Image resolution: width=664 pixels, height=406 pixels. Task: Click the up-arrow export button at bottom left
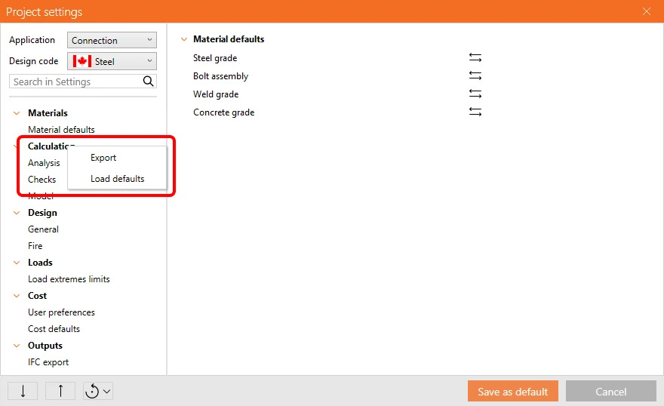(60, 391)
